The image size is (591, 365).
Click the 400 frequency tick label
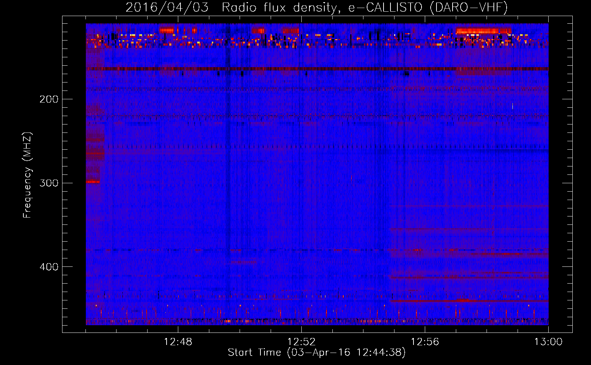coord(49,267)
